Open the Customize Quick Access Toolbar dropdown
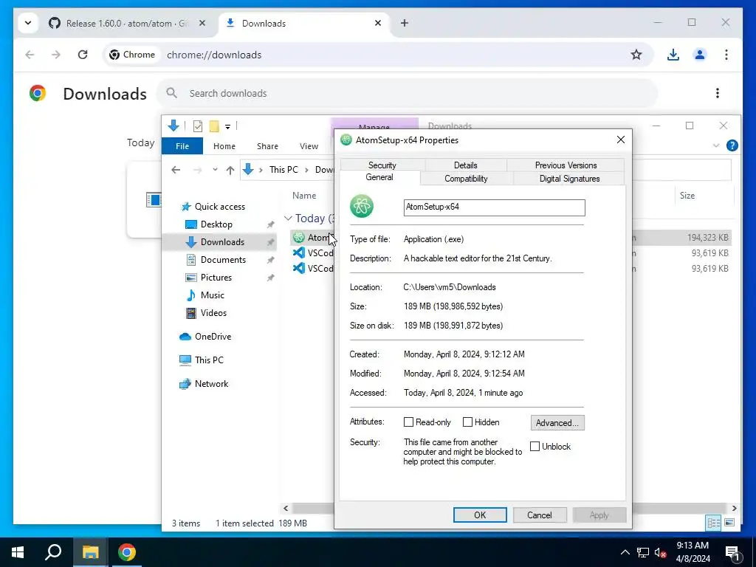756x567 pixels. tap(227, 127)
